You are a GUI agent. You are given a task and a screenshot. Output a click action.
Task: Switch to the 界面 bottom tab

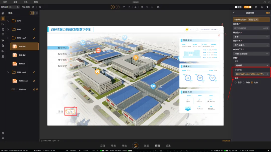coord(157,146)
